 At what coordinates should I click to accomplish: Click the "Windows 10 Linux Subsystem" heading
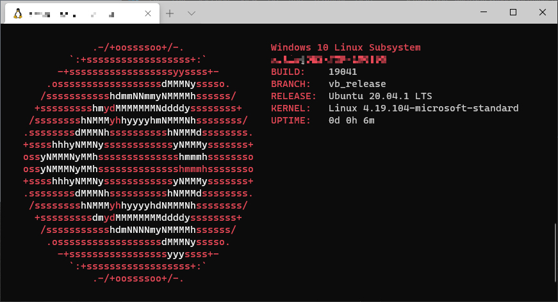point(345,47)
